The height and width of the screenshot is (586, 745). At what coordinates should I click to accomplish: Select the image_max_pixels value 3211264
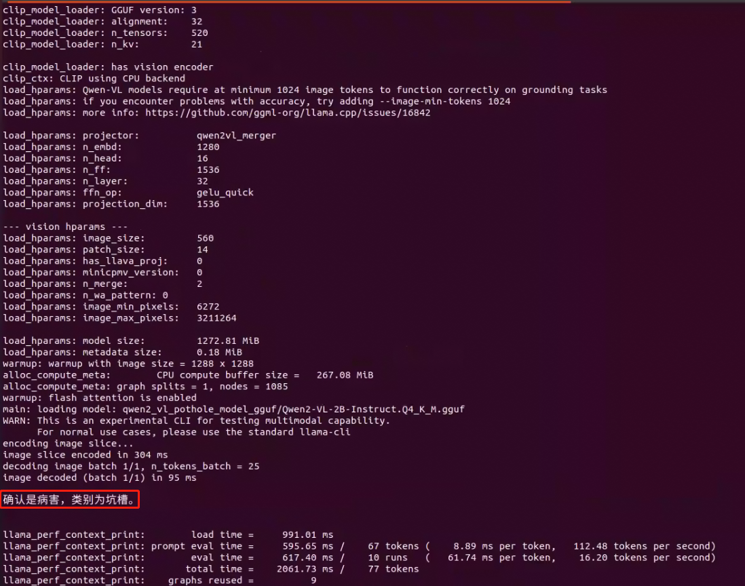pos(216,317)
